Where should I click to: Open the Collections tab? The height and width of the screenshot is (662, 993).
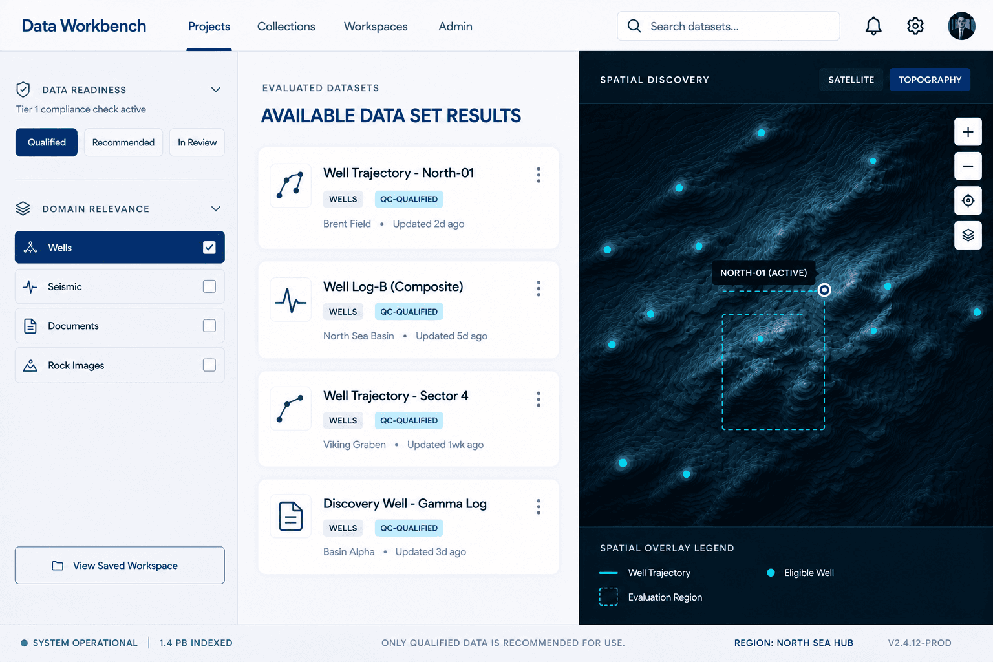click(286, 27)
